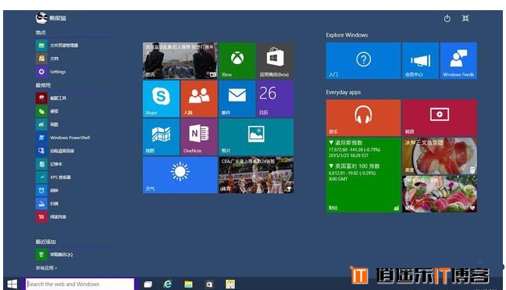Open the Store (Beta) shopping bag tile
The height and width of the screenshot is (290, 506).
[275, 61]
